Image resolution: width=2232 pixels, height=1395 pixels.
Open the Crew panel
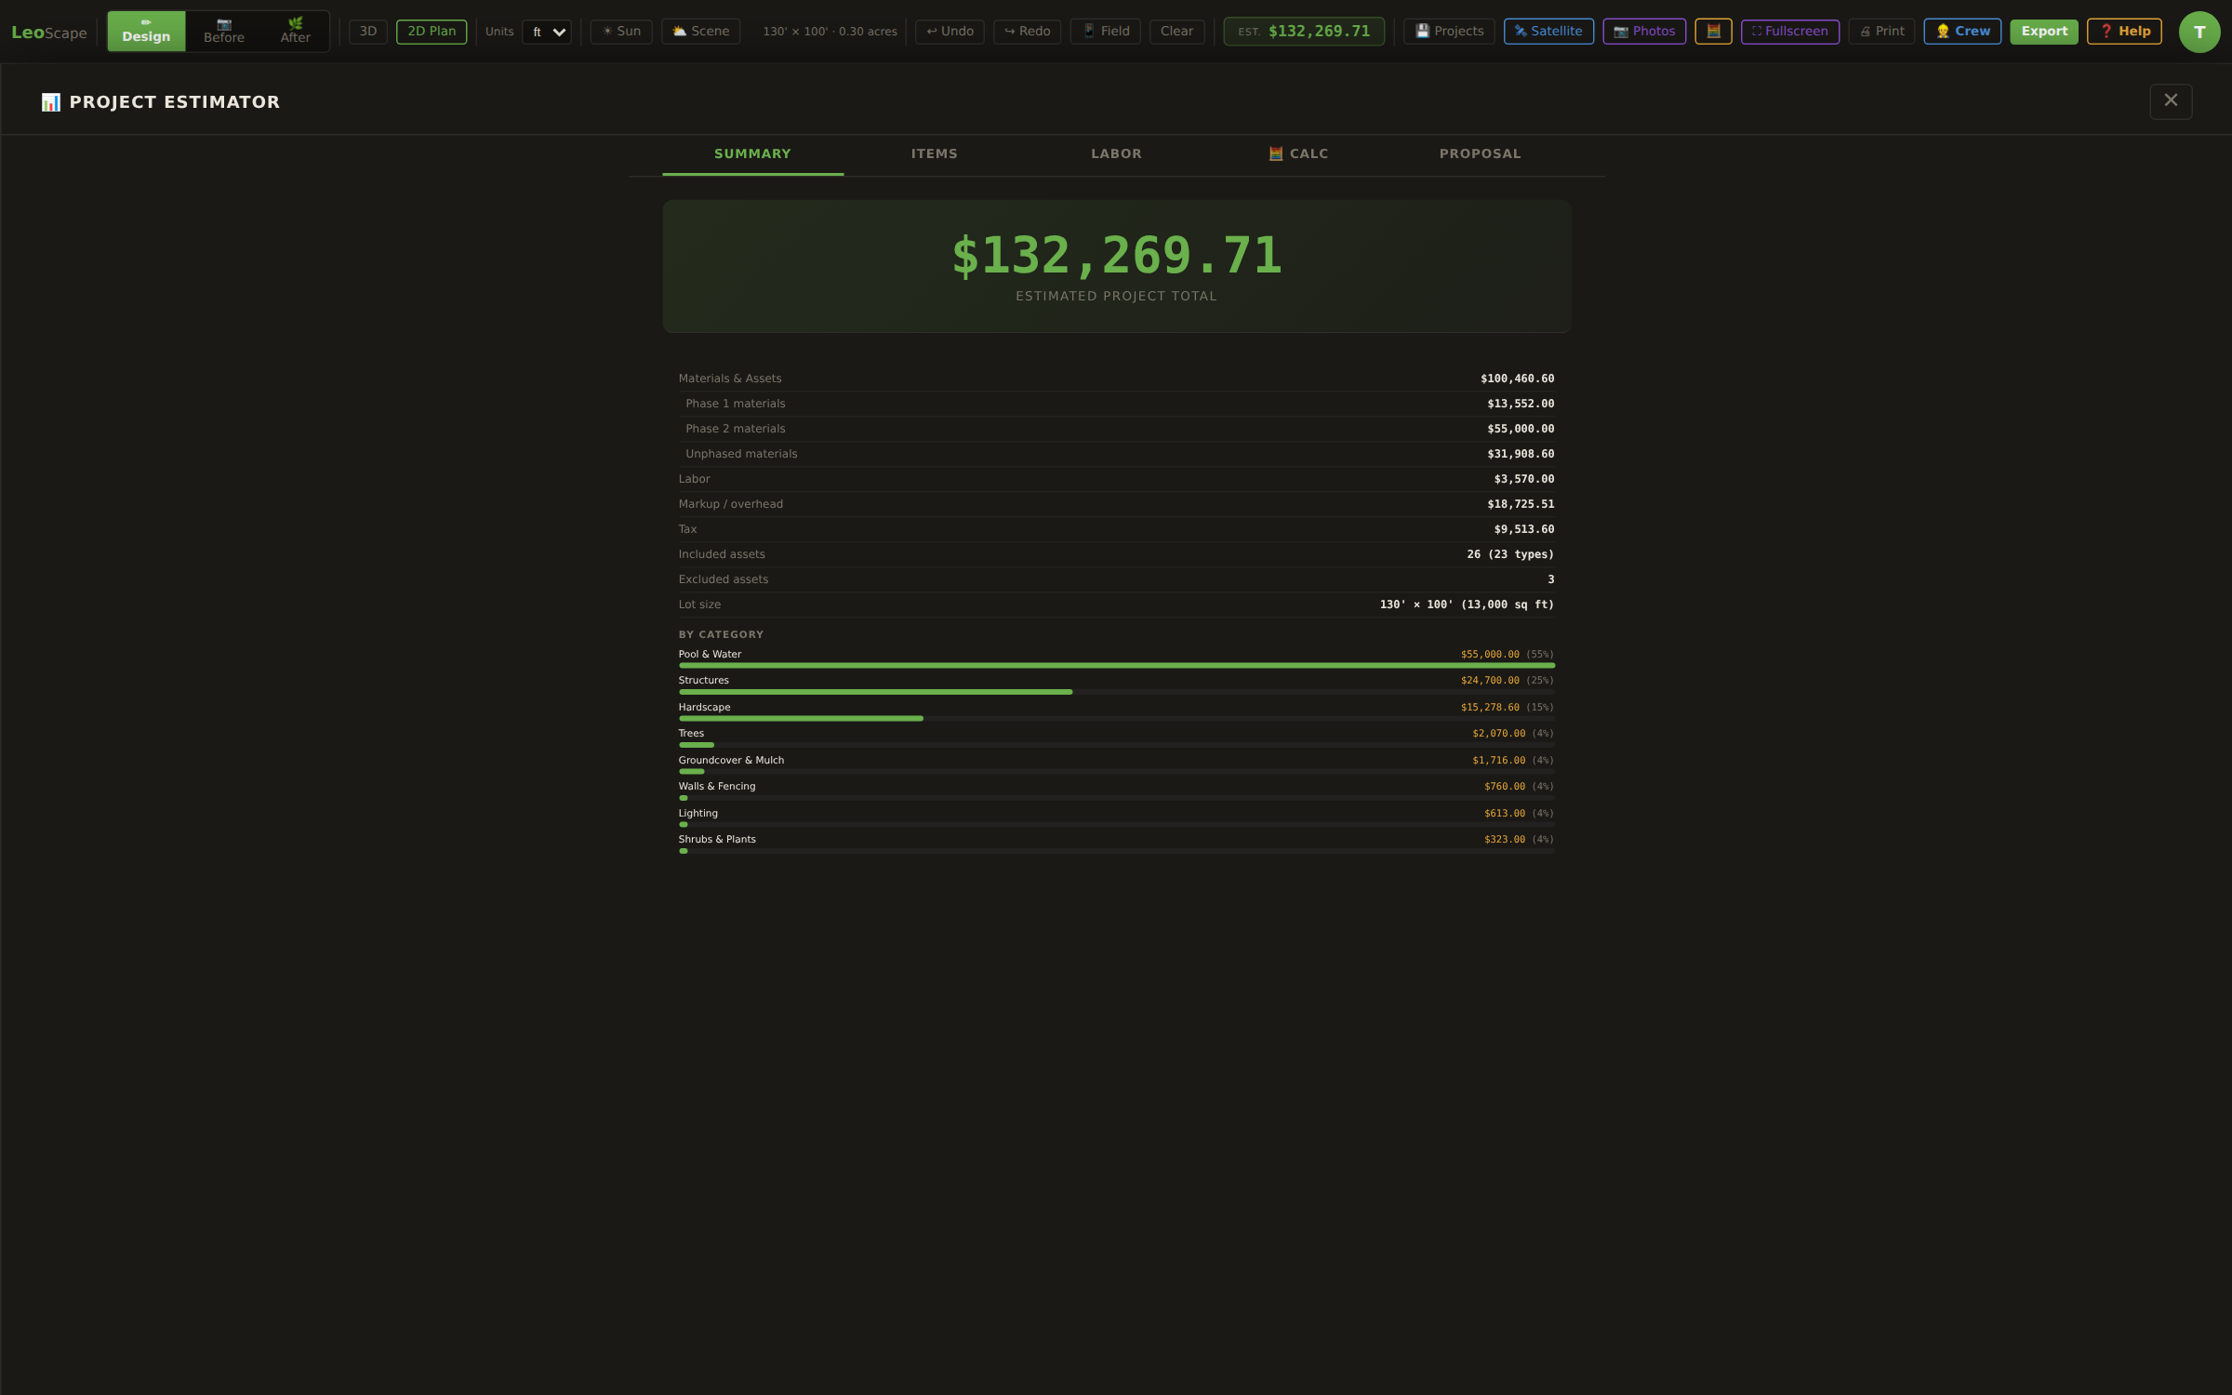pos(1962,32)
